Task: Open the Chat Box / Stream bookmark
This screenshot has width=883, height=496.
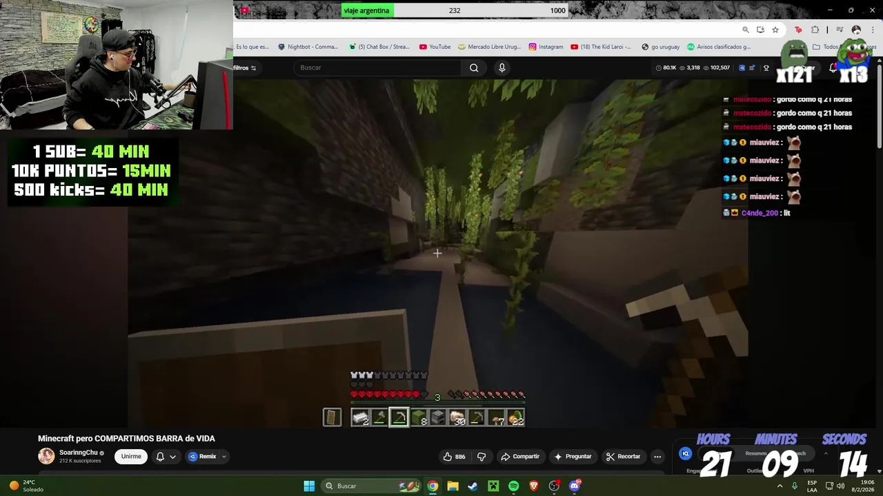Action: [x=379, y=47]
